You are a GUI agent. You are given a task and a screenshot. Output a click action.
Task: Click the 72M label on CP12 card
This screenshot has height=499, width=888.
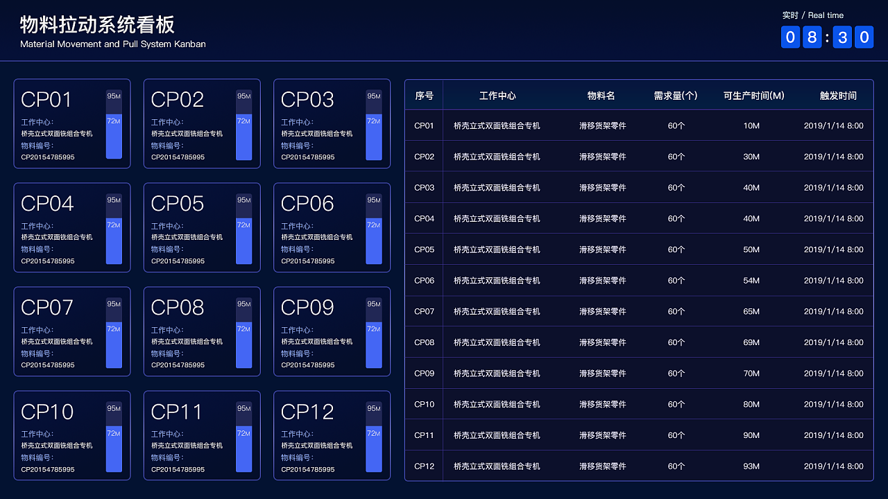tap(374, 433)
